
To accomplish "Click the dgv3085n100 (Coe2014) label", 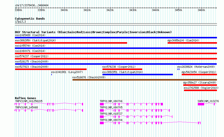I will (183, 40).
